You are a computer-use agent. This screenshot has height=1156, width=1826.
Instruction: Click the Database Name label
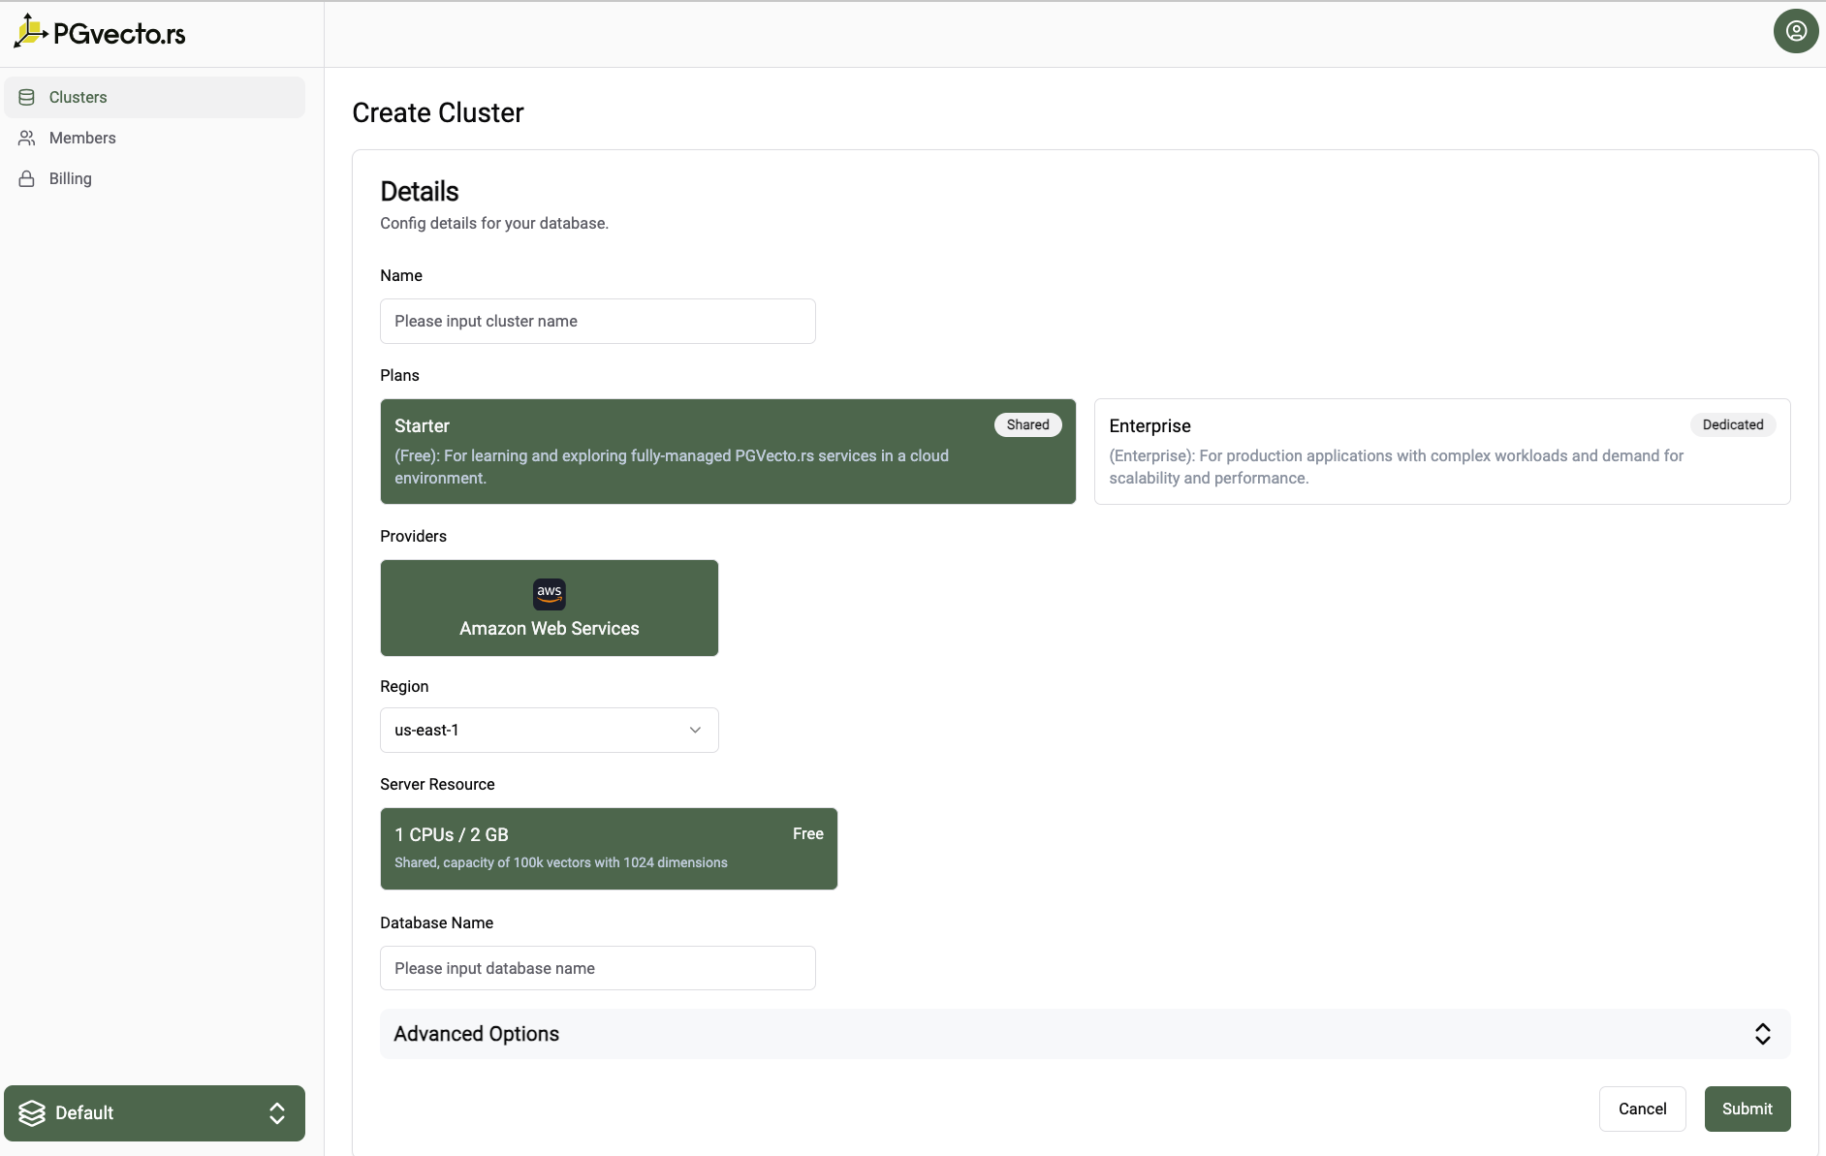(436, 922)
